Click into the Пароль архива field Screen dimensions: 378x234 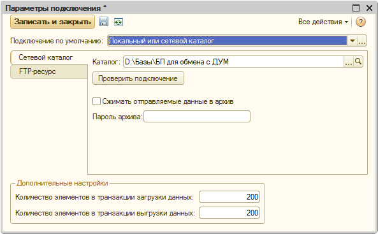point(197,117)
